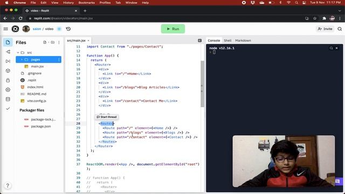The height and width of the screenshot is (194, 345).
Task: Open options for the pages folder
Action: [x=59, y=60]
